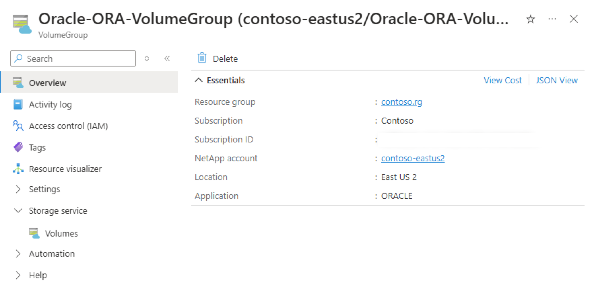Favorite this resource with the star icon

[x=530, y=19]
